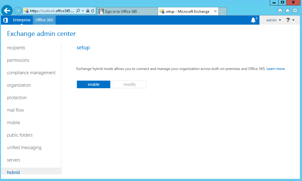
Task: Click the browser Home icon
Action: 280,11
